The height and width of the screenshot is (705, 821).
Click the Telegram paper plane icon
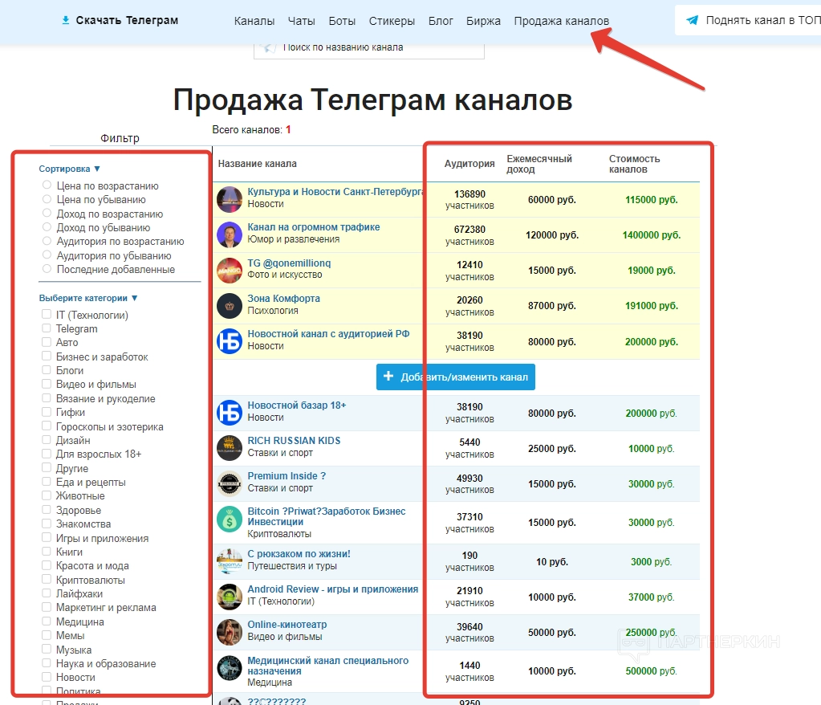pos(693,20)
